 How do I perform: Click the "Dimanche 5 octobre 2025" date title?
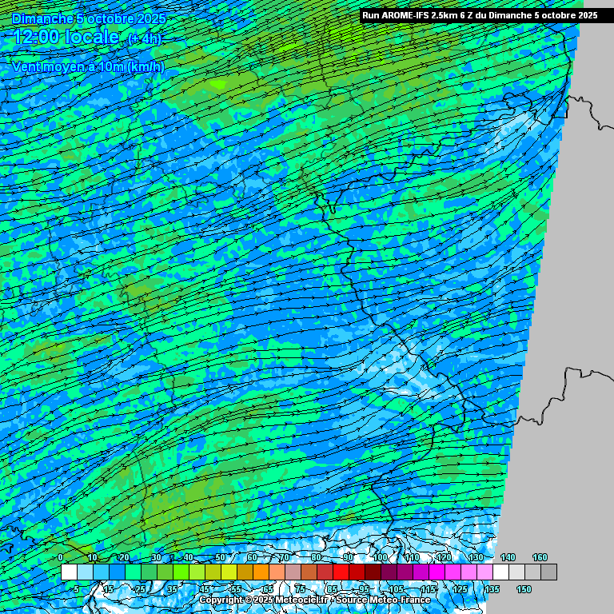(89, 18)
